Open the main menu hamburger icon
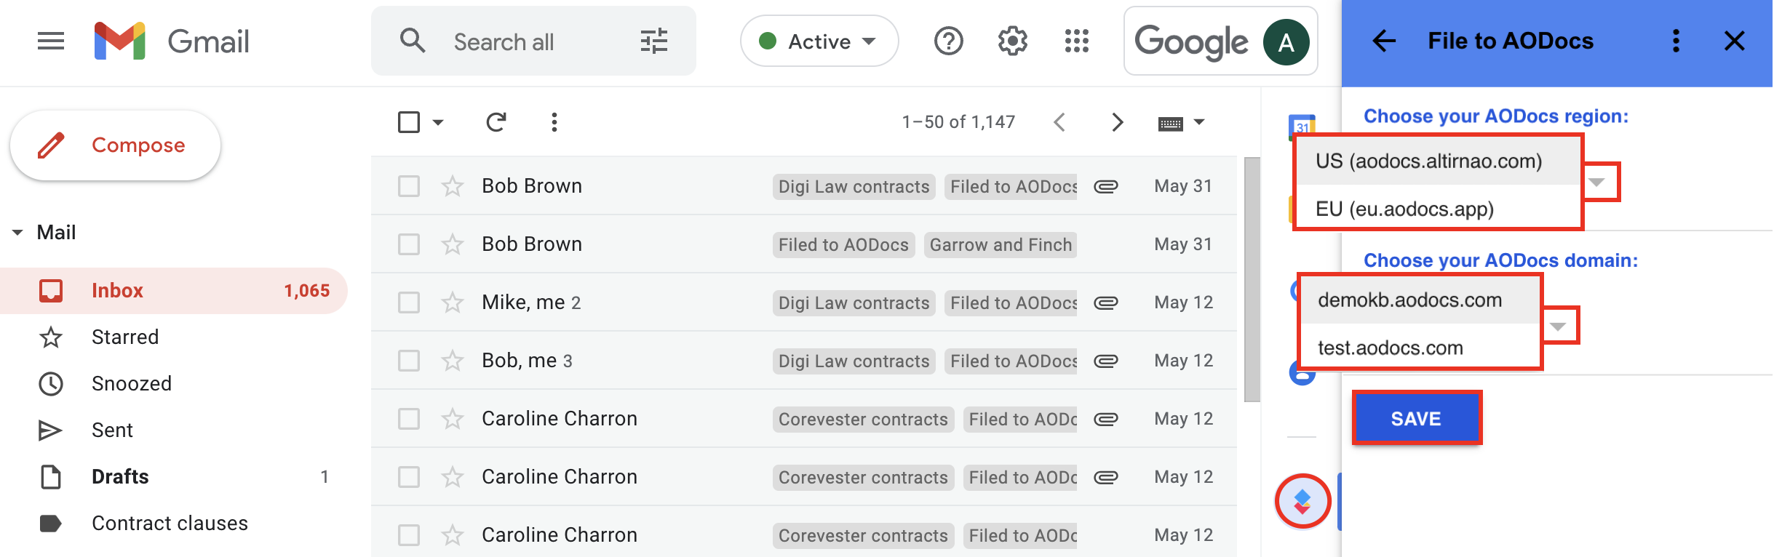1774x557 pixels. pyautogui.click(x=51, y=41)
